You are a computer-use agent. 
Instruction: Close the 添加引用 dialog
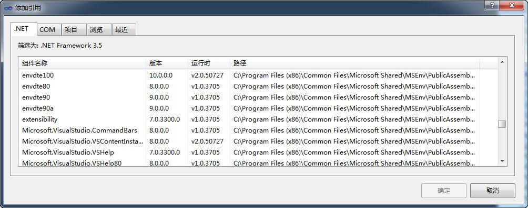click(x=512, y=5)
